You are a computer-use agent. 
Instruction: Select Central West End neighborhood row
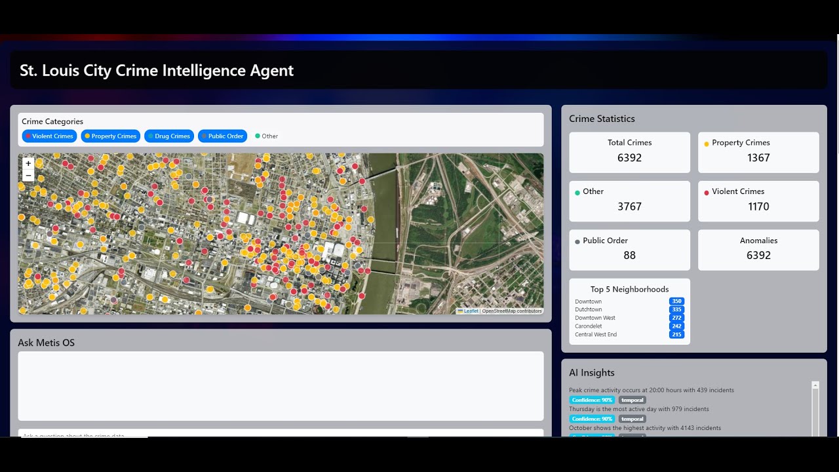coord(629,334)
